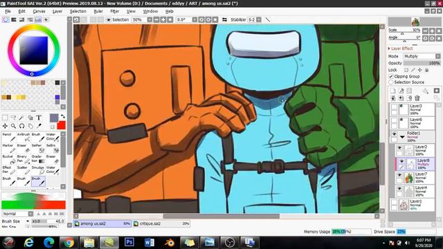The image size is (443, 249).
Task: Choose the SelPen tool
Action: (38, 148)
